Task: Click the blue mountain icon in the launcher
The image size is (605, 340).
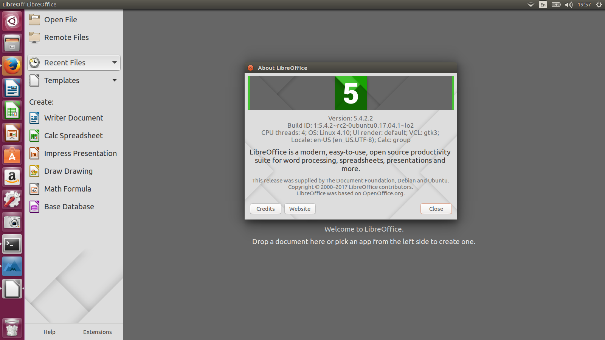Action: [12, 266]
